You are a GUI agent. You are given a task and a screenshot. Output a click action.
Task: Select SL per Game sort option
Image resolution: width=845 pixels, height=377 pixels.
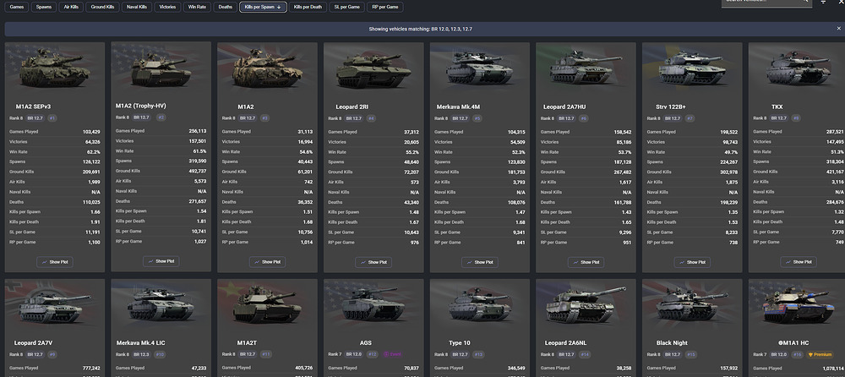(346, 7)
